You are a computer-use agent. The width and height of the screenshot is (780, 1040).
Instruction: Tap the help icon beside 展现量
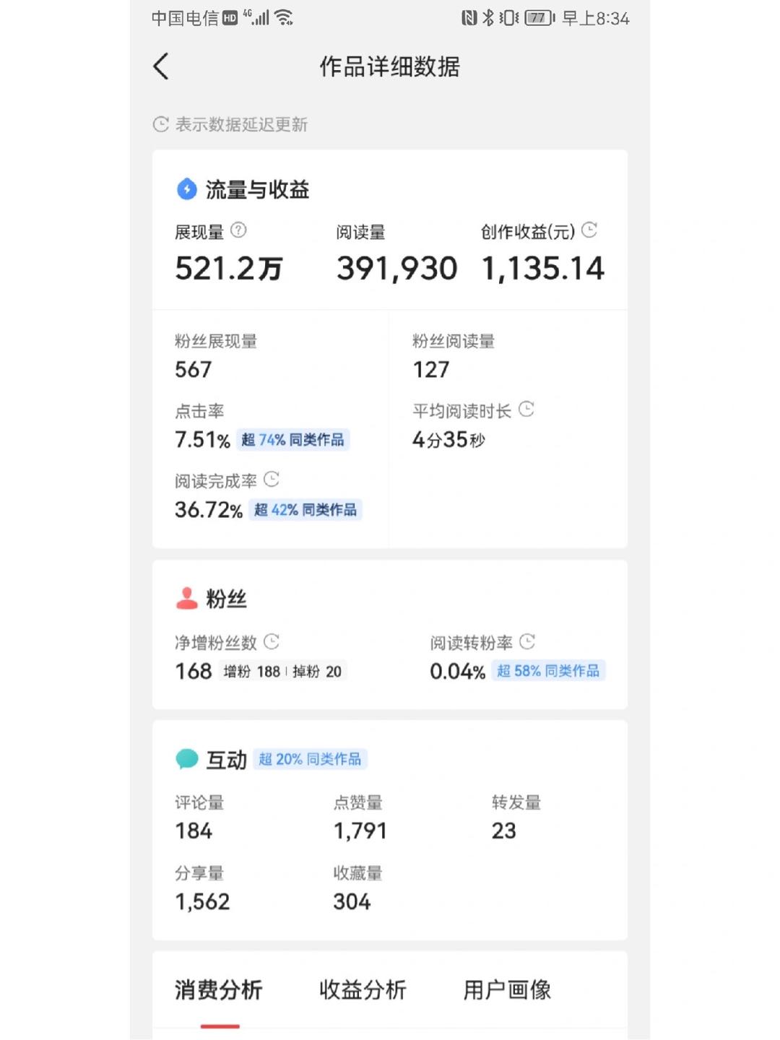[x=238, y=230]
